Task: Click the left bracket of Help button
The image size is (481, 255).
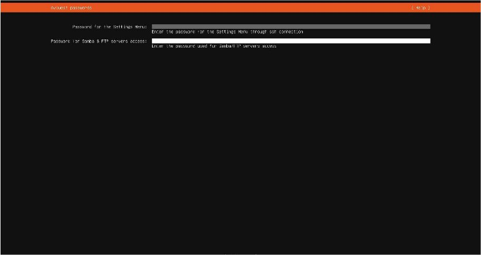Action: 413,8
